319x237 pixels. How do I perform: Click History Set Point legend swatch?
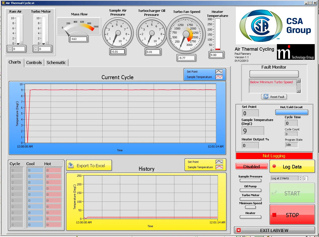(x=219, y=162)
